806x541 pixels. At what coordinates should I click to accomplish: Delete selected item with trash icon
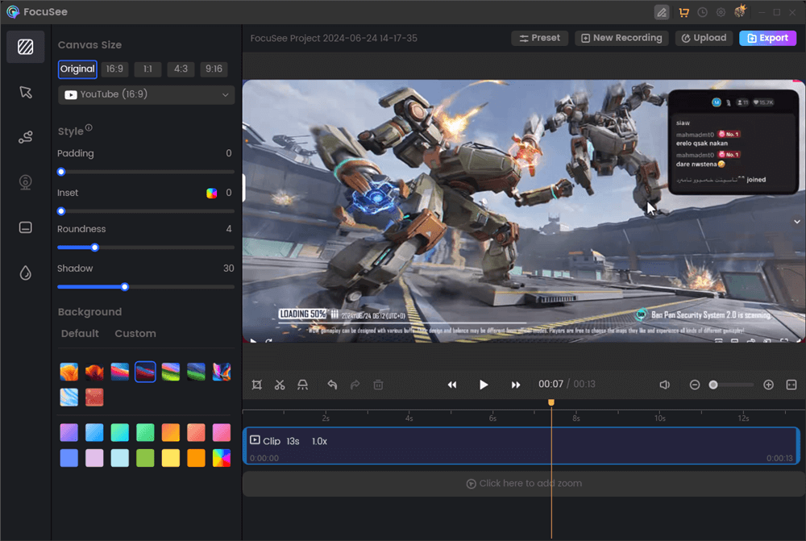[378, 385]
